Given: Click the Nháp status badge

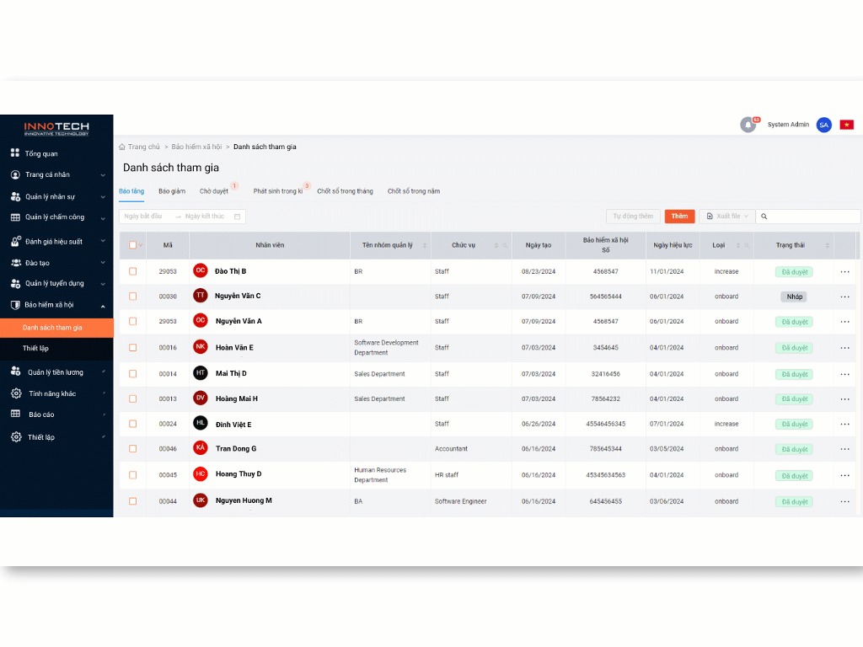Looking at the screenshot, I should pyautogui.click(x=794, y=297).
